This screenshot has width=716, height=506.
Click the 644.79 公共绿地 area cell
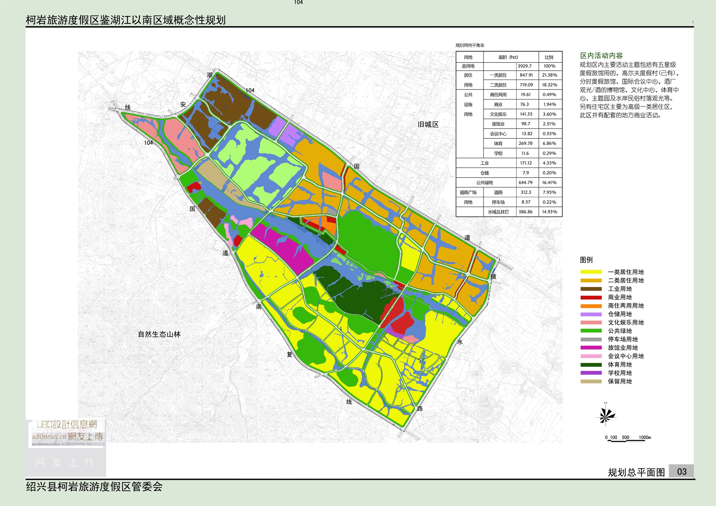(525, 183)
